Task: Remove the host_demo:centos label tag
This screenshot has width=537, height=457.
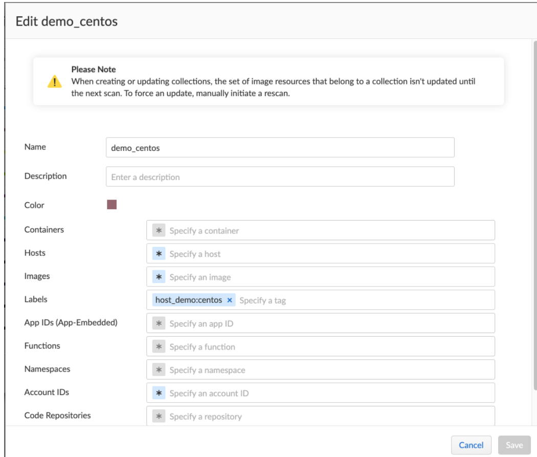Action: point(229,300)
